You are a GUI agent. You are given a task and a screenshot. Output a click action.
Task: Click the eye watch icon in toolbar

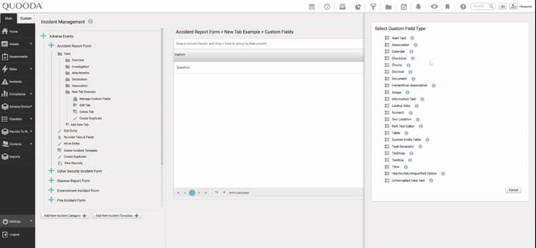point(434,7)
